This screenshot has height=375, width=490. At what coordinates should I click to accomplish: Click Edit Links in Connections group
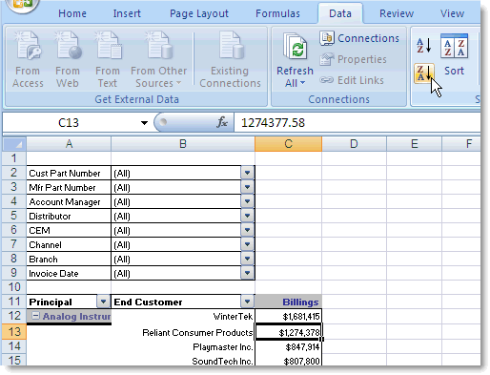click(x=352, y=80)
